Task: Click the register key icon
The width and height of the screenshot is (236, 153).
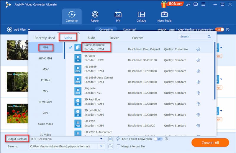Action: pyautogui.click(x=188, y=4)
